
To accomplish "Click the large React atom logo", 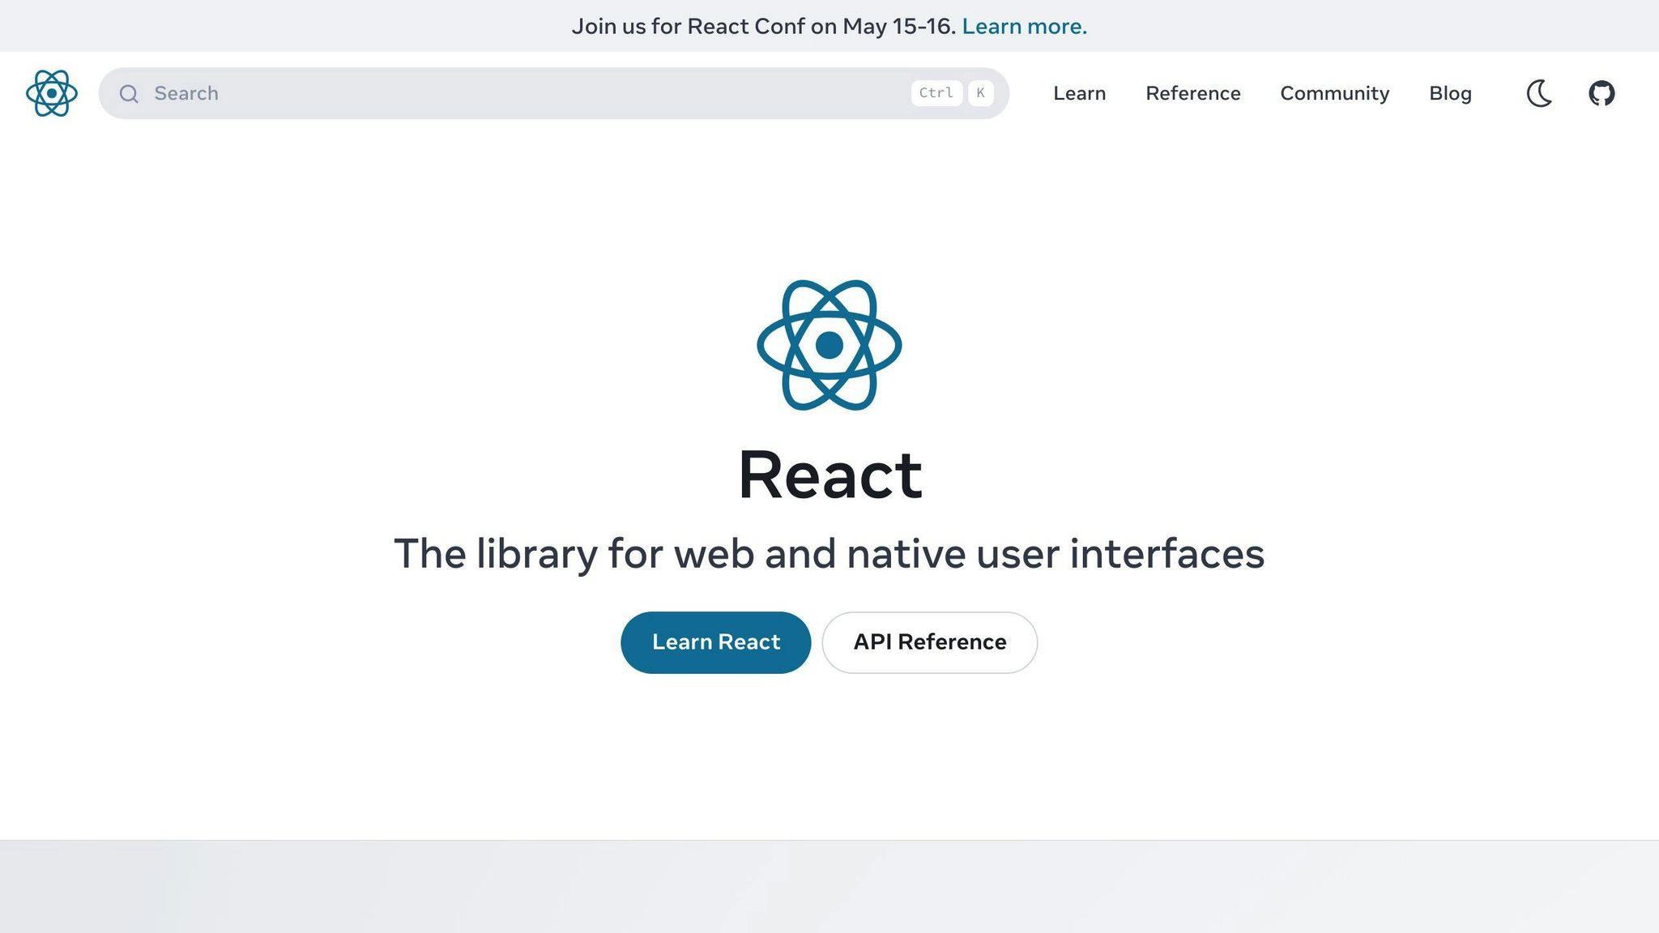I will (829, 346).
